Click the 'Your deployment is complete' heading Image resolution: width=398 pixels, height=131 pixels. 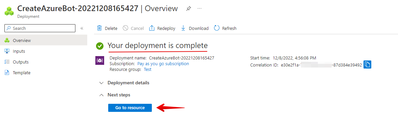158,46
